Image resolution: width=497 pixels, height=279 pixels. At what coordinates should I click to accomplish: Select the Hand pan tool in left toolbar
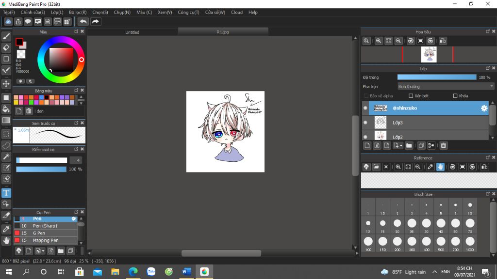6,240
